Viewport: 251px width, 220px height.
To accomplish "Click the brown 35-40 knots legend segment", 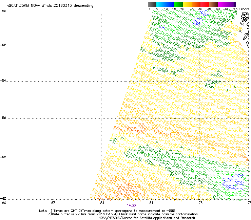I will pos(214,4).
